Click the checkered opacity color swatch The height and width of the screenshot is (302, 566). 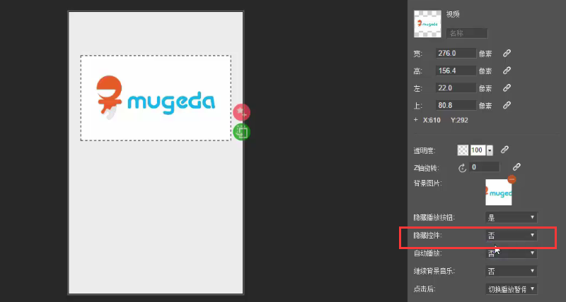(463, 150)
